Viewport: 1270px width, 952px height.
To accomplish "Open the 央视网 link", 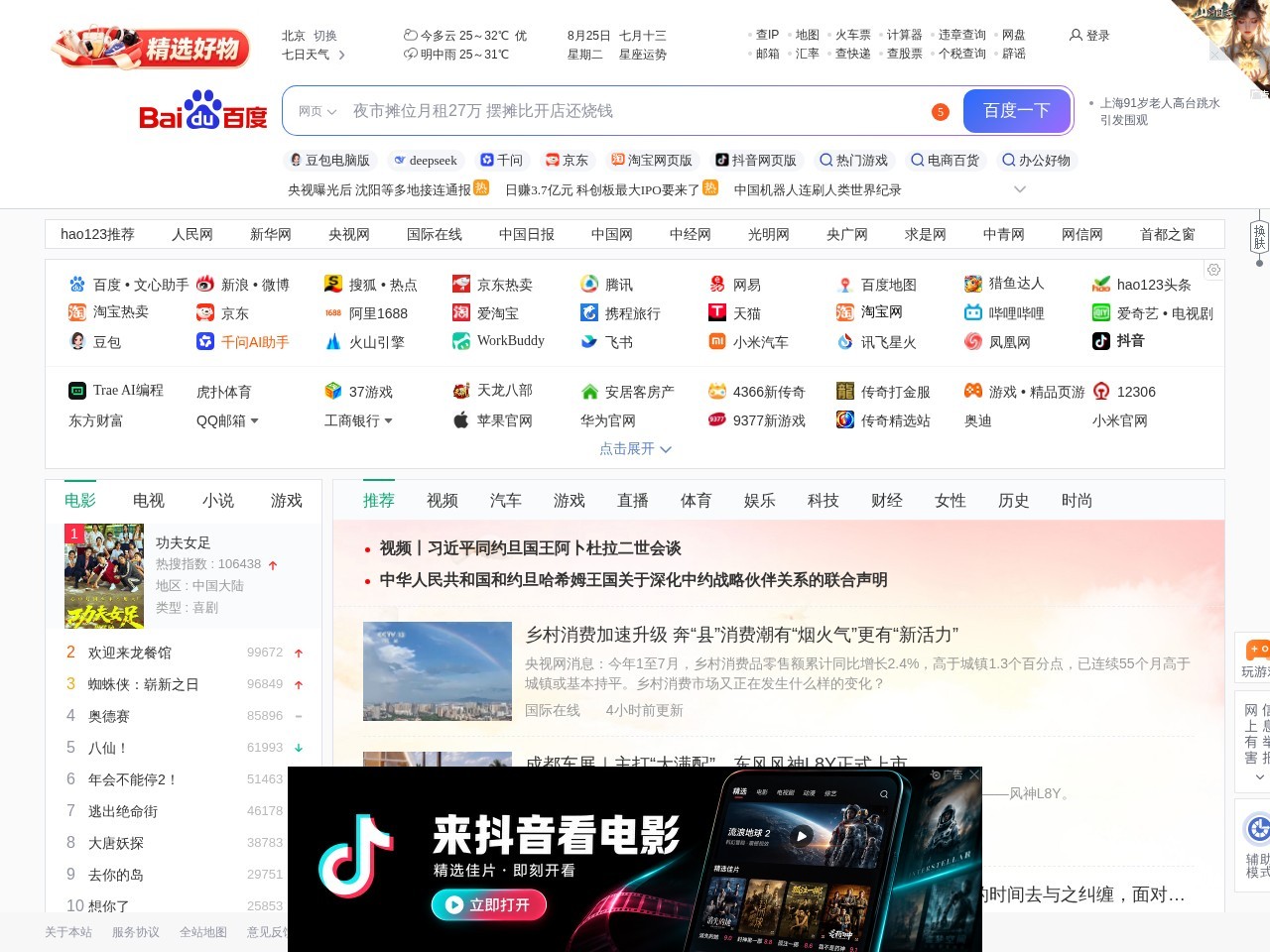I will [349, 234].
